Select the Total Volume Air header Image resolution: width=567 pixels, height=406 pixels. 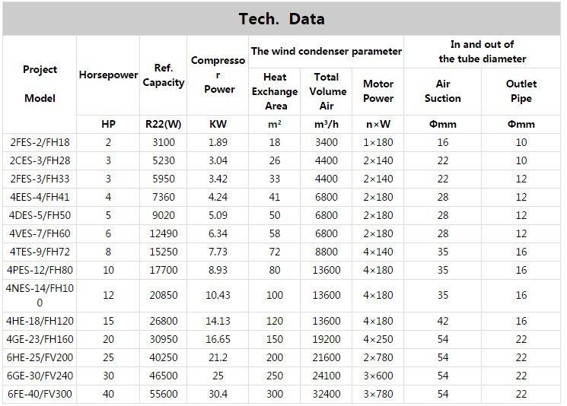(326, 91)
